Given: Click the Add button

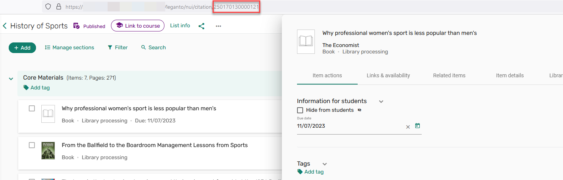Looking at the screenshot, I should (x=22, y=48).
